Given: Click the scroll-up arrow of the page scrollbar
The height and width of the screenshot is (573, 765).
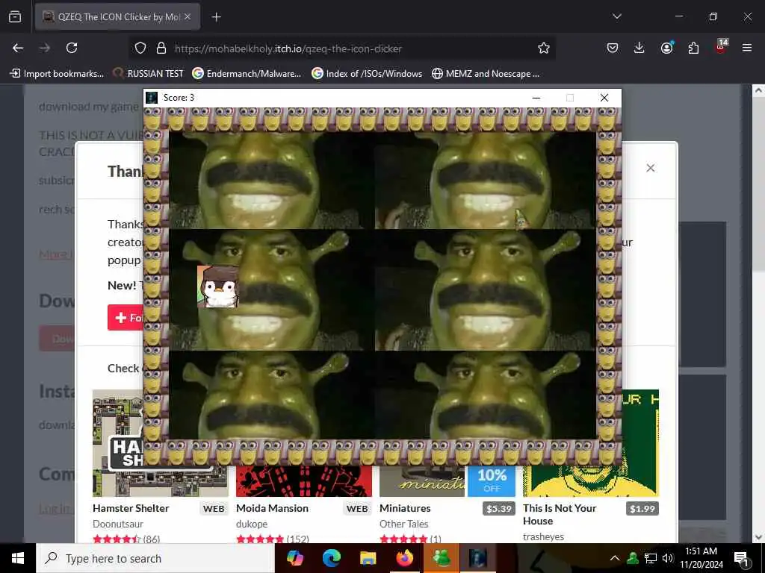Looking at the screenshot, I should pos(758,90).
